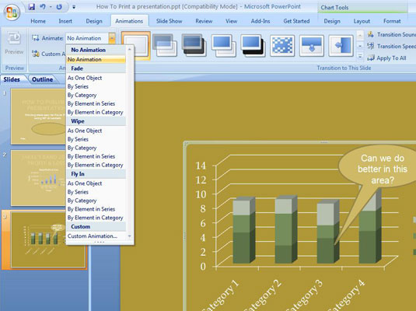
Task: Choose Wipe By Element in Series
Action: point(96,156)
